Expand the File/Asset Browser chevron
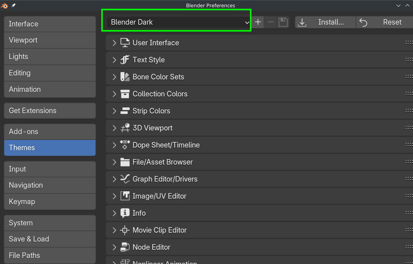 114,162
